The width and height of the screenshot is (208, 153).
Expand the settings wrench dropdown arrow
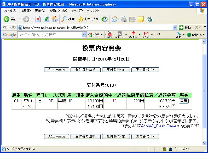pos(184,35)
